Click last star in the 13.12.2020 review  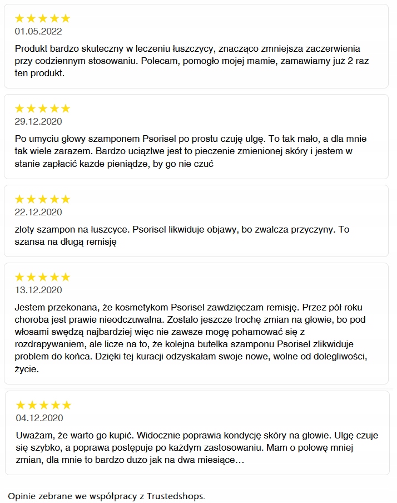pos(65,277)
